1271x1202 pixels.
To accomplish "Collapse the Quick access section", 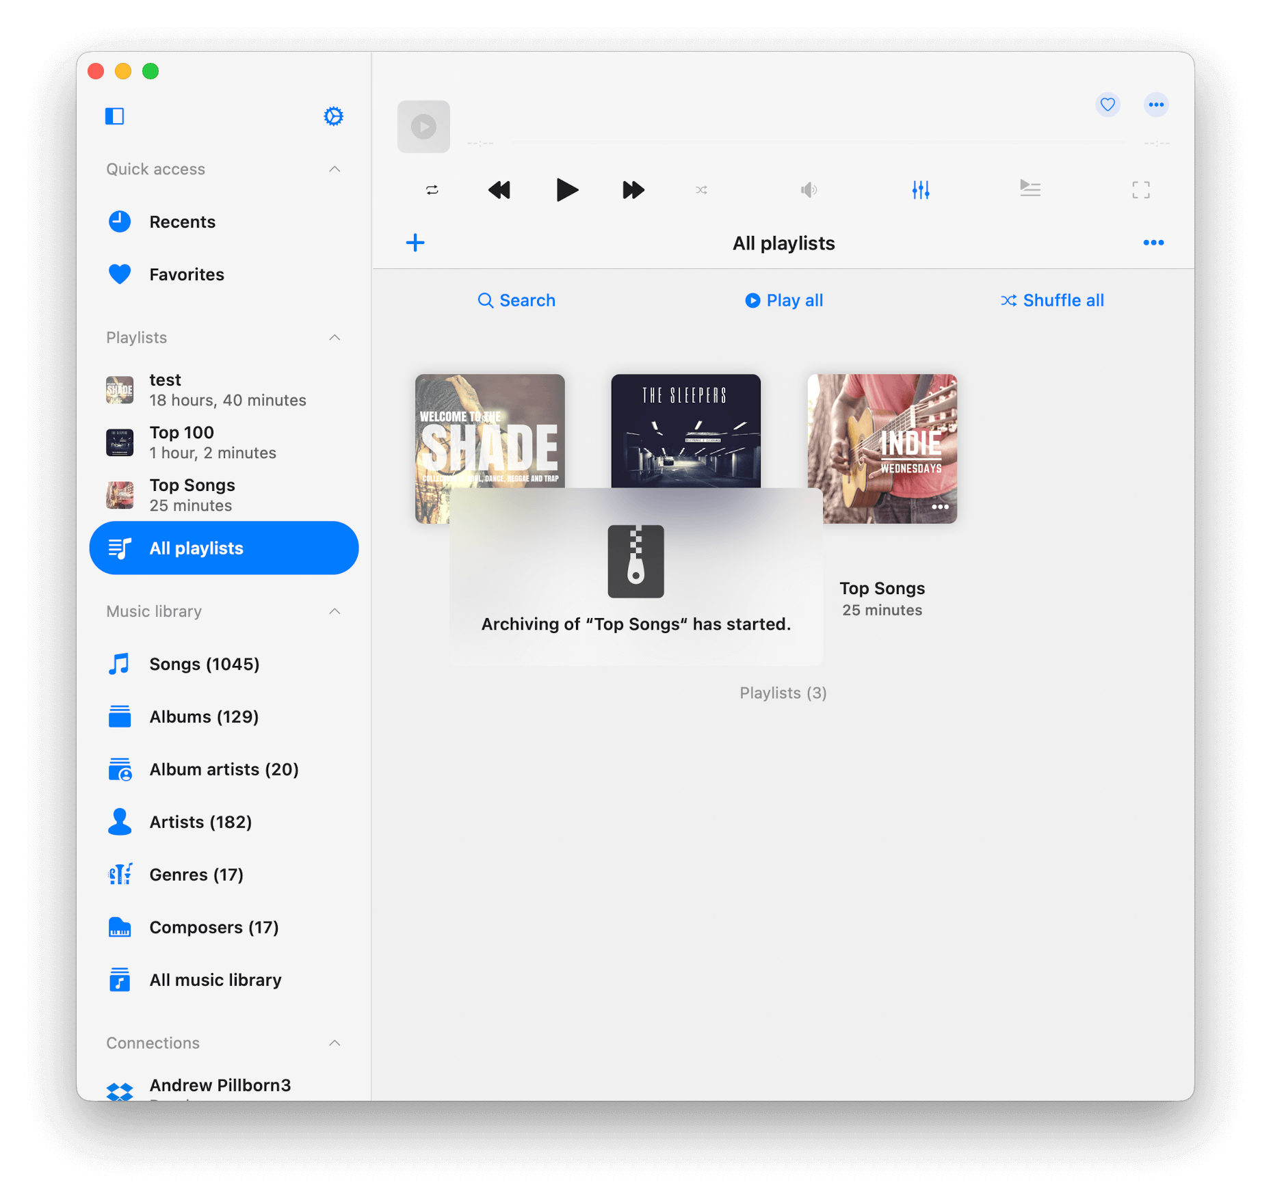I will (x=335, y=169).
